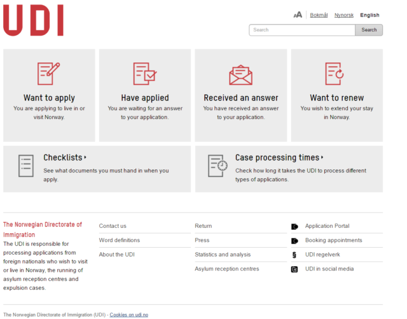This screenshot has width=407, height=319.
Task: Click the Received an answer envelope icon
Action: coord(240,75)
